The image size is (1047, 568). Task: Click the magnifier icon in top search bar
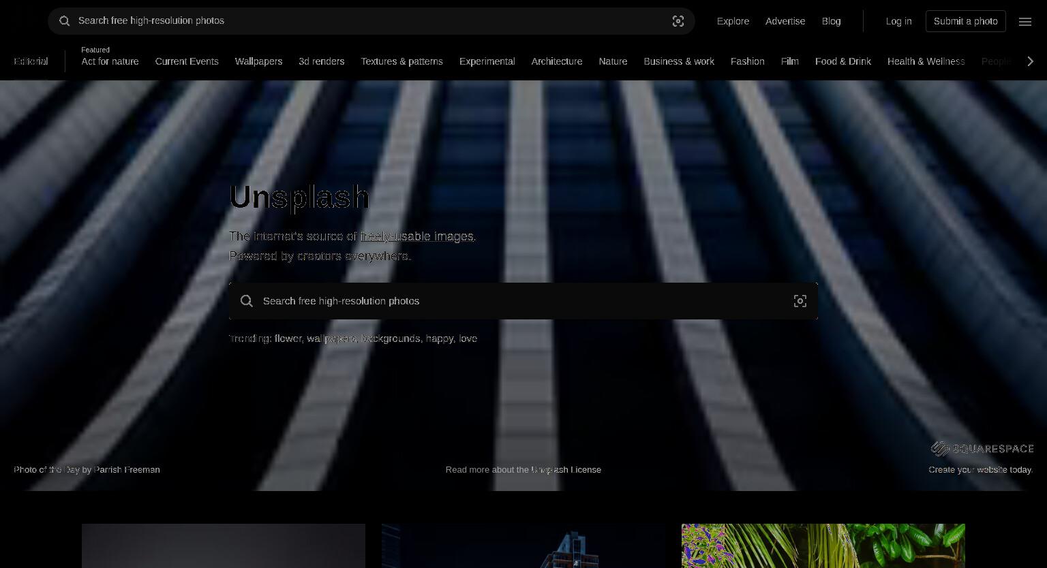[x=64, y=21]
